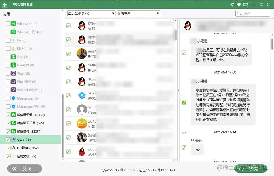Toggle the WhatsApp (0) checkbox
This screenshot has width=274, height=176.
pyautogui.click(x=8, y=23)
